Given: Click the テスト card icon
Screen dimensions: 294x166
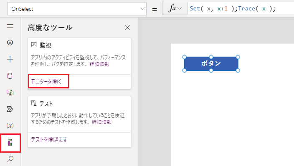Looking at the screenshot, I should 34,103.
